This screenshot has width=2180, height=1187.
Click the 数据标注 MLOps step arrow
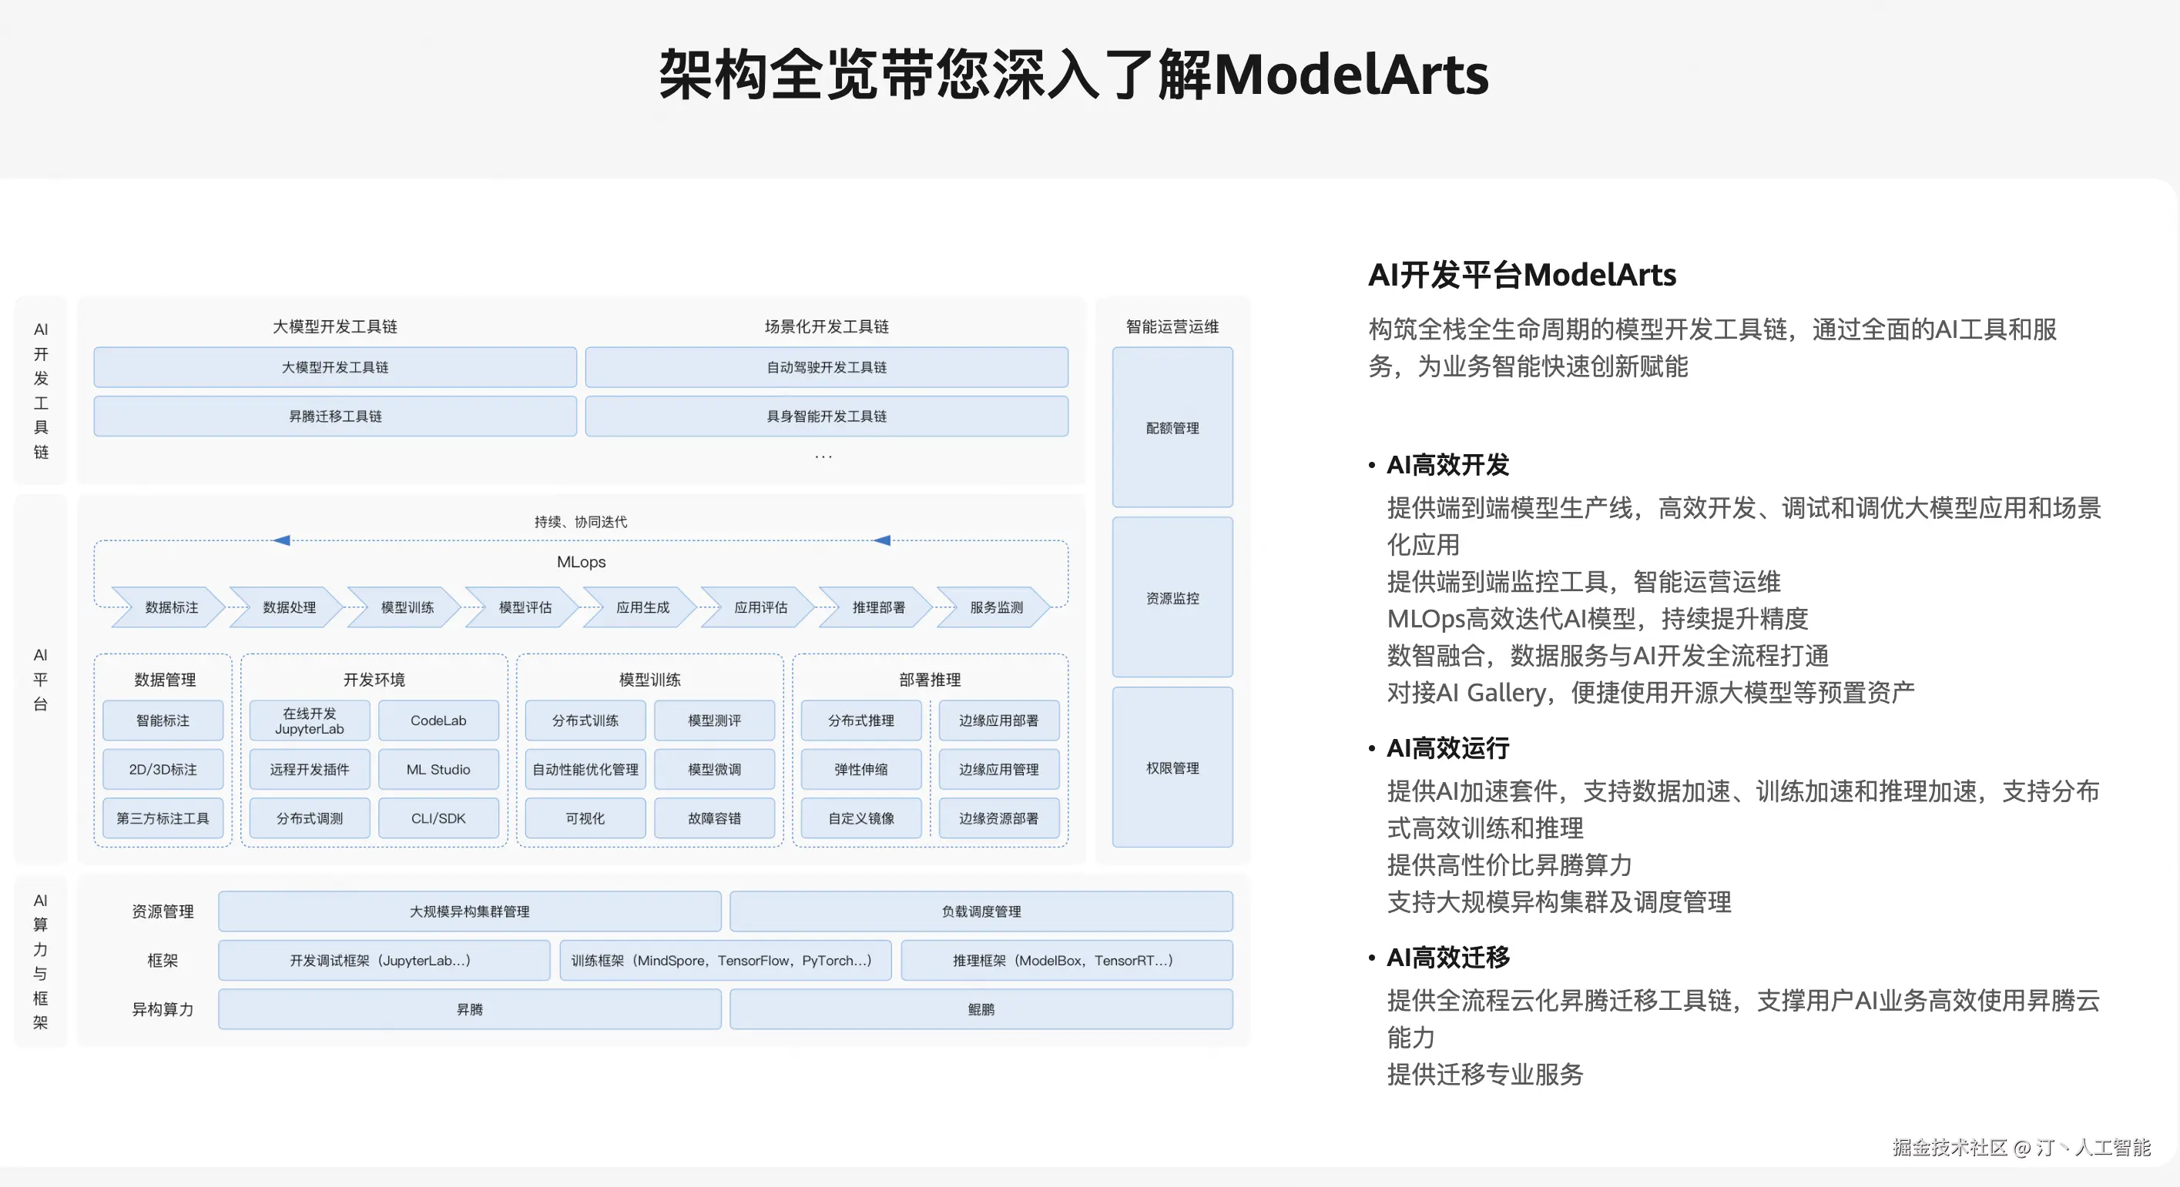(x=171, y=607)
